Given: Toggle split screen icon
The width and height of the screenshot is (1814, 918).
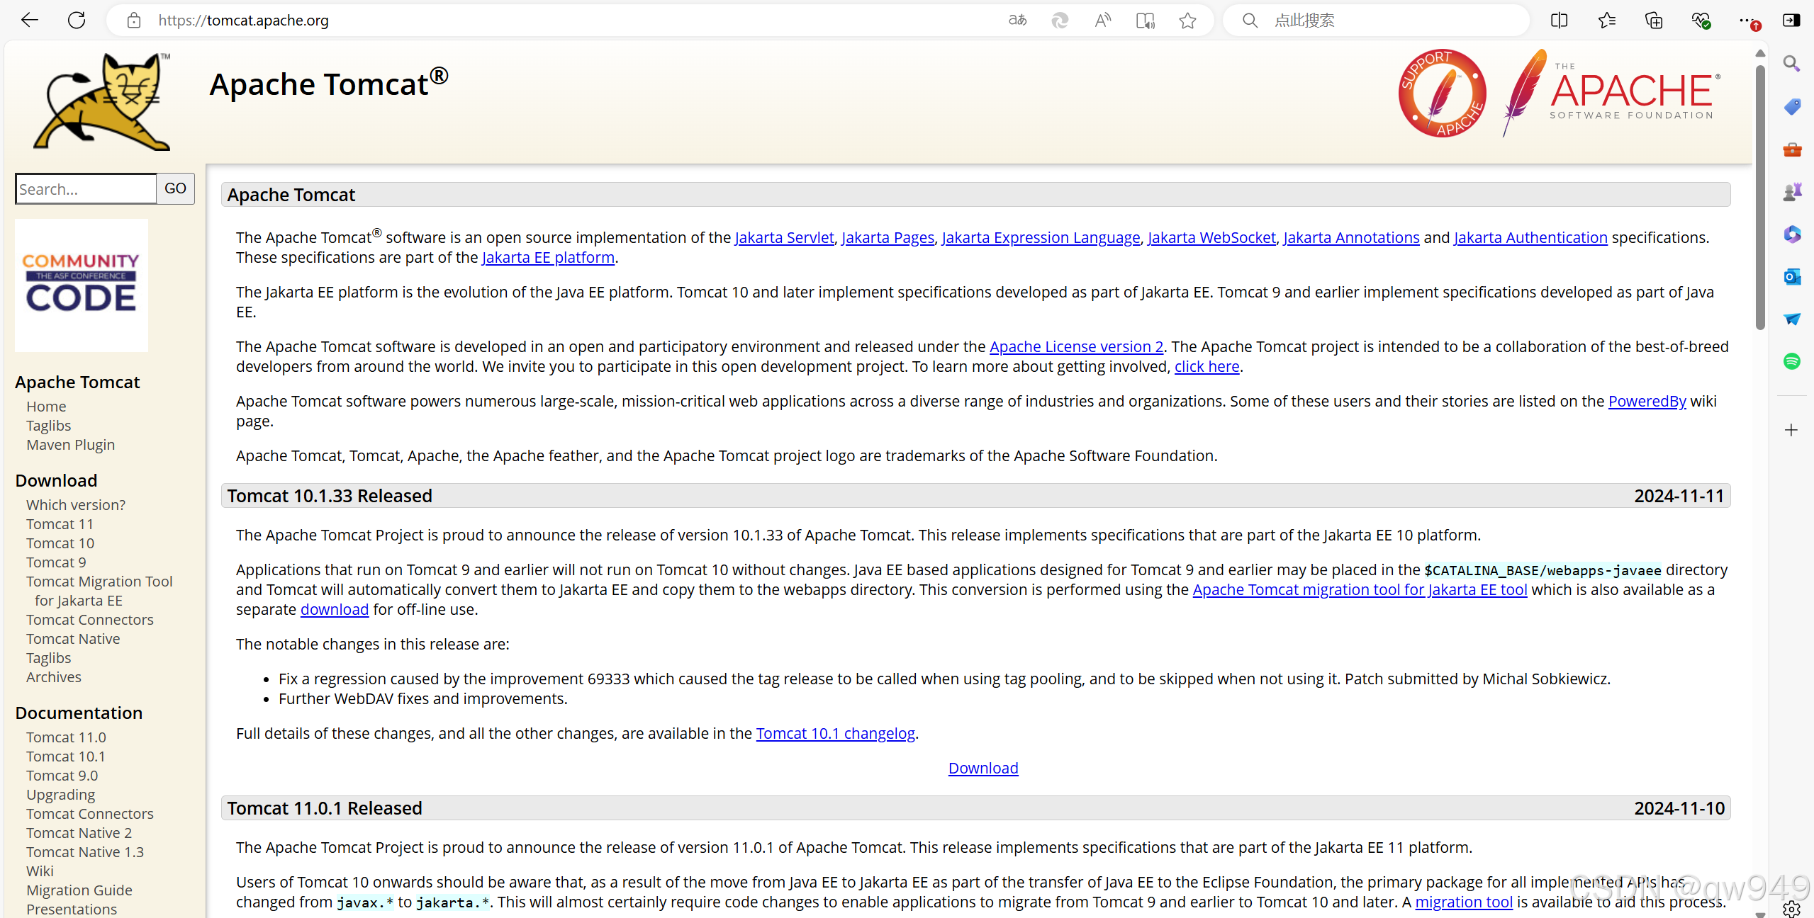Looking at the screenshot, I should [x=1559, y=21].
